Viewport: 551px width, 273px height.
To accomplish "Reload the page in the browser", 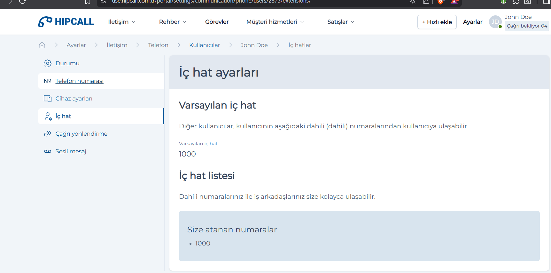I will [22, 2].
